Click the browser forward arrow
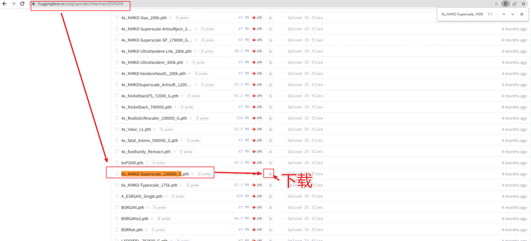Image resolution: width=531 pixels, height=241 pixels. (x=13, y=3)
